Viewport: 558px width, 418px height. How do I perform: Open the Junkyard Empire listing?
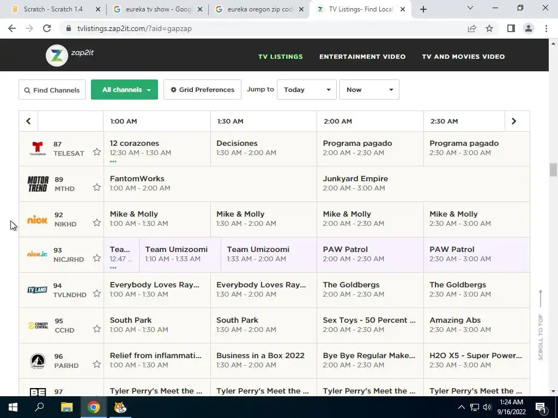click(423, 184)
